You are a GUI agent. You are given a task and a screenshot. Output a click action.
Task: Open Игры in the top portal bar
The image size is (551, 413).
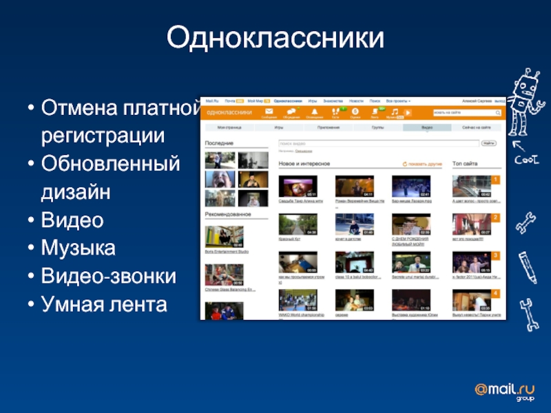tap(313, 101)
